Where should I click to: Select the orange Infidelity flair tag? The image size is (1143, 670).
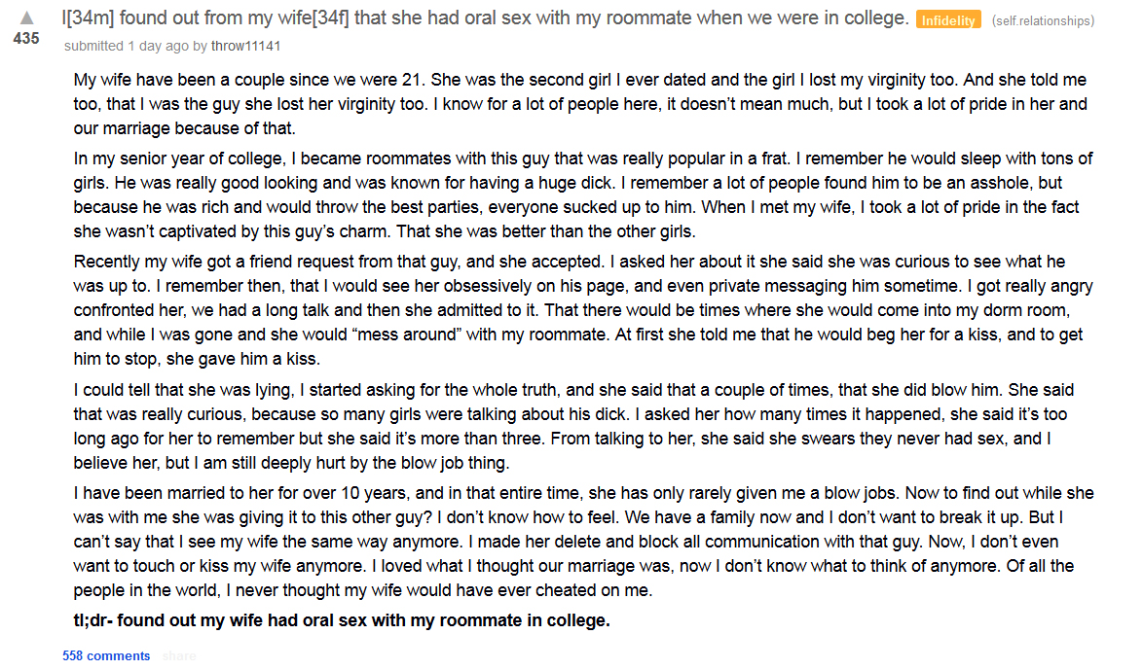point(947,20)
